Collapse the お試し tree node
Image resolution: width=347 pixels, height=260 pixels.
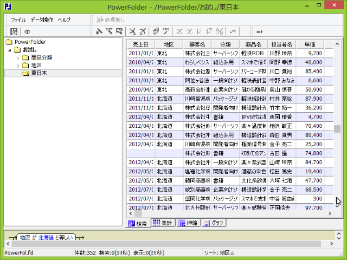[10, 50]
